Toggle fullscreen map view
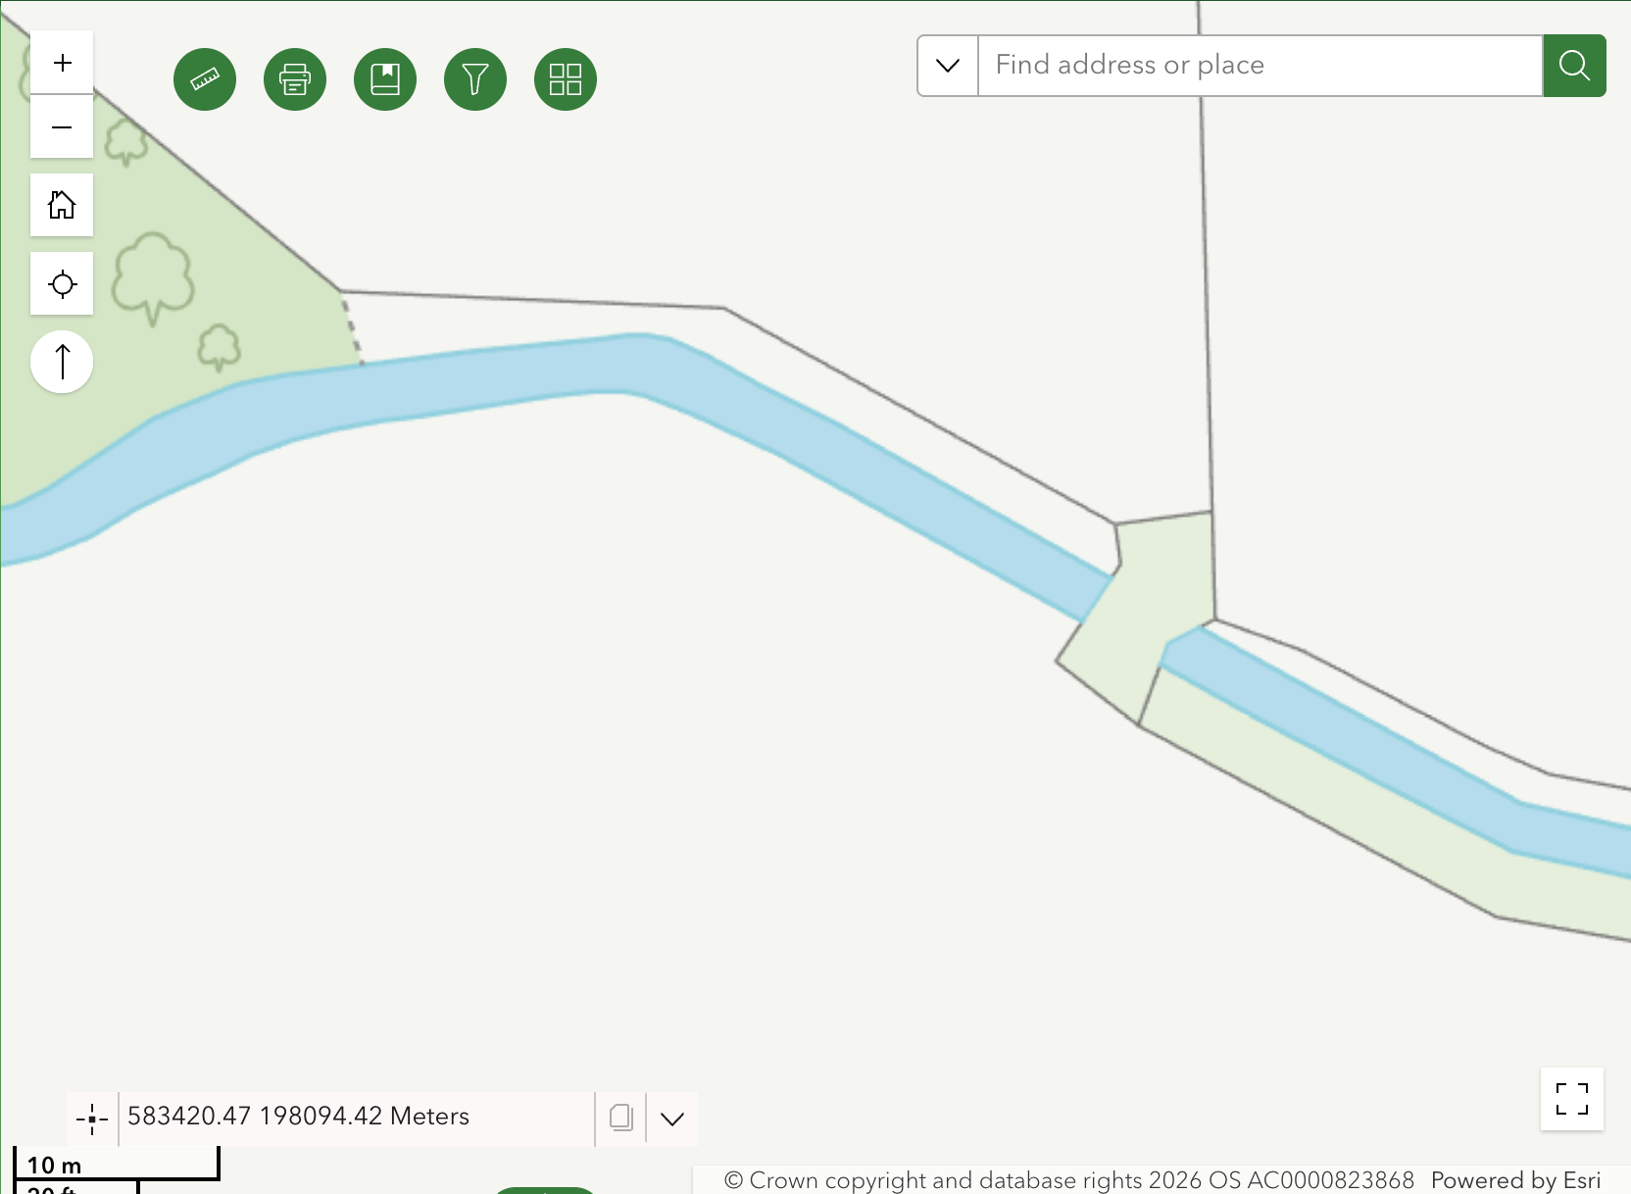 1571,1099
